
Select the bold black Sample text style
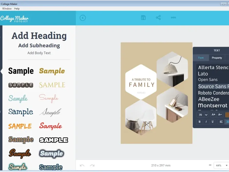point(21,71)
